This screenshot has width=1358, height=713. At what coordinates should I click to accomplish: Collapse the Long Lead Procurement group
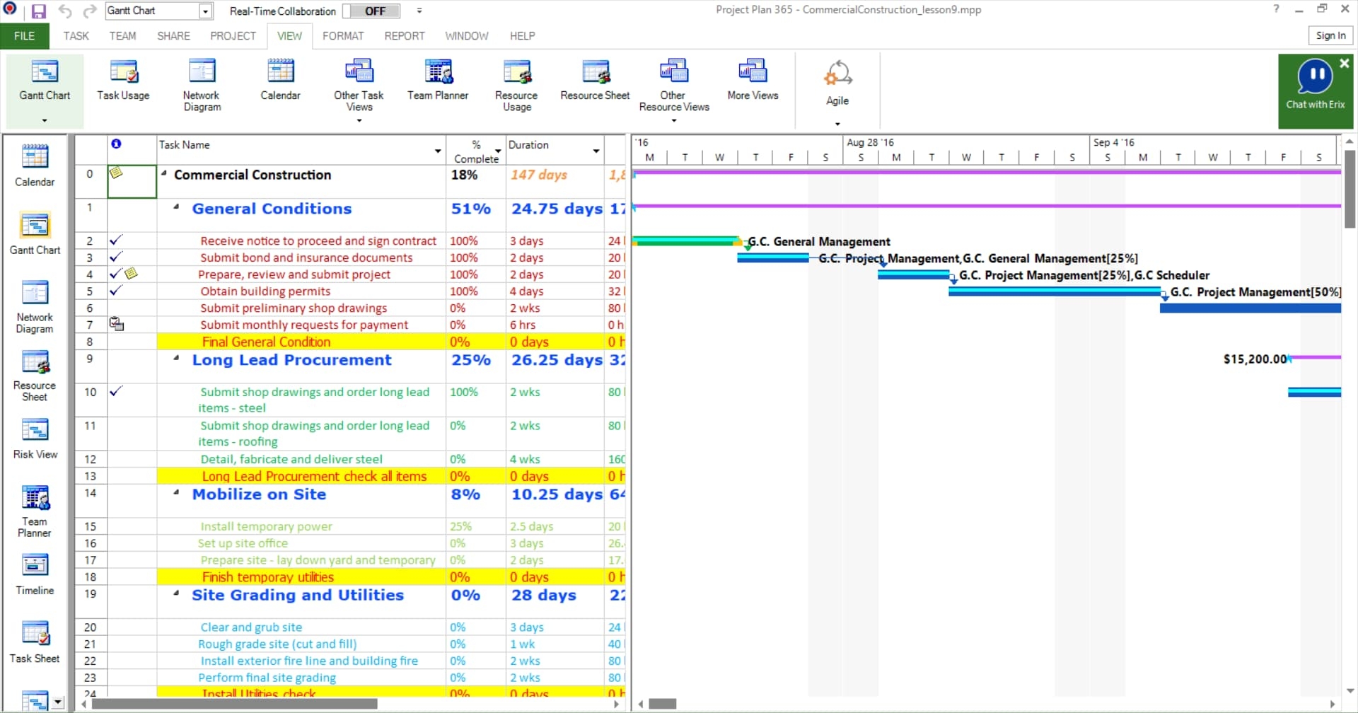tap(176, 359)
